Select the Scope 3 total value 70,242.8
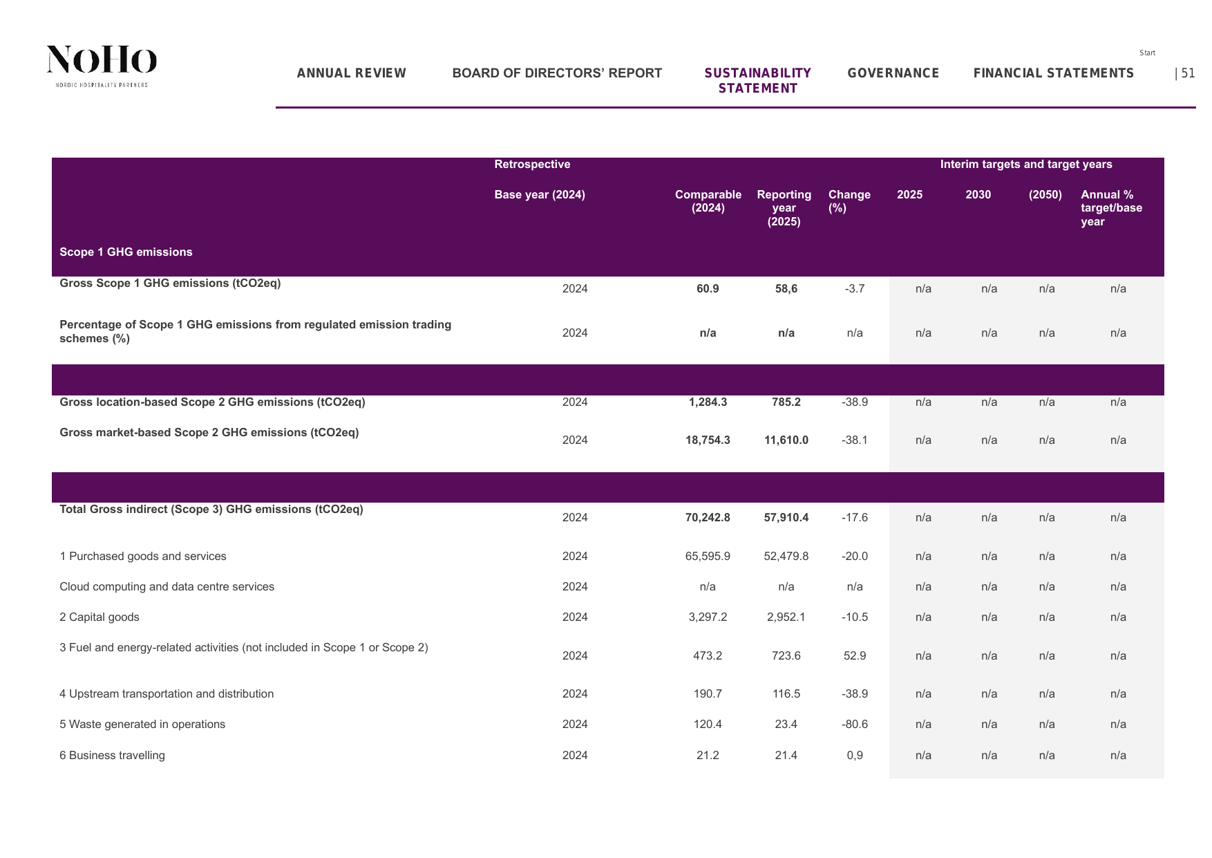Screen dimensions: 1212x858 tap(708, 518)
